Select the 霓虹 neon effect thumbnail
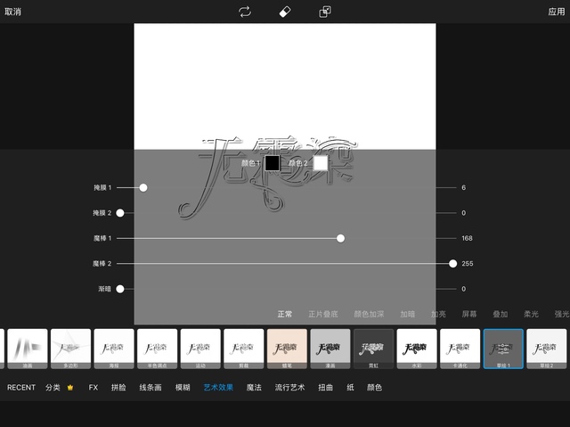Image resolution: width=570 pixels, height=427 pixels. click(373, 348)
